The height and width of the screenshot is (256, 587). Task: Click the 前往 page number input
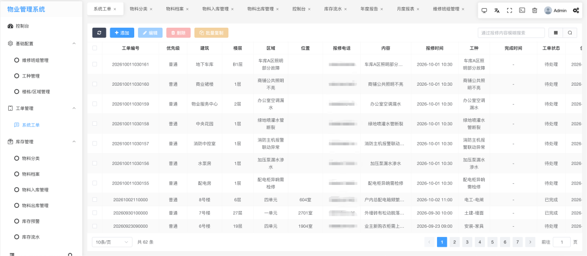pyautogui.click(x=562, y=242)
